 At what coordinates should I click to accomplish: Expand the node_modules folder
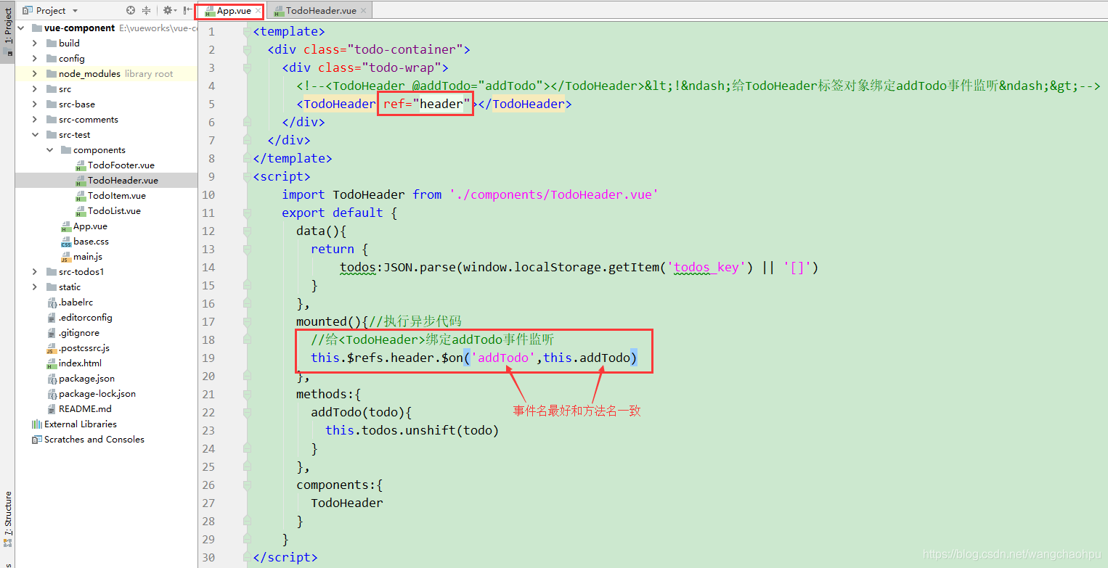tap(35, 74)
